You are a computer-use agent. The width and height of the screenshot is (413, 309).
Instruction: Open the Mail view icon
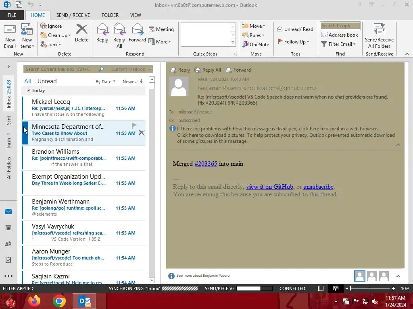[x=8, y=212]
